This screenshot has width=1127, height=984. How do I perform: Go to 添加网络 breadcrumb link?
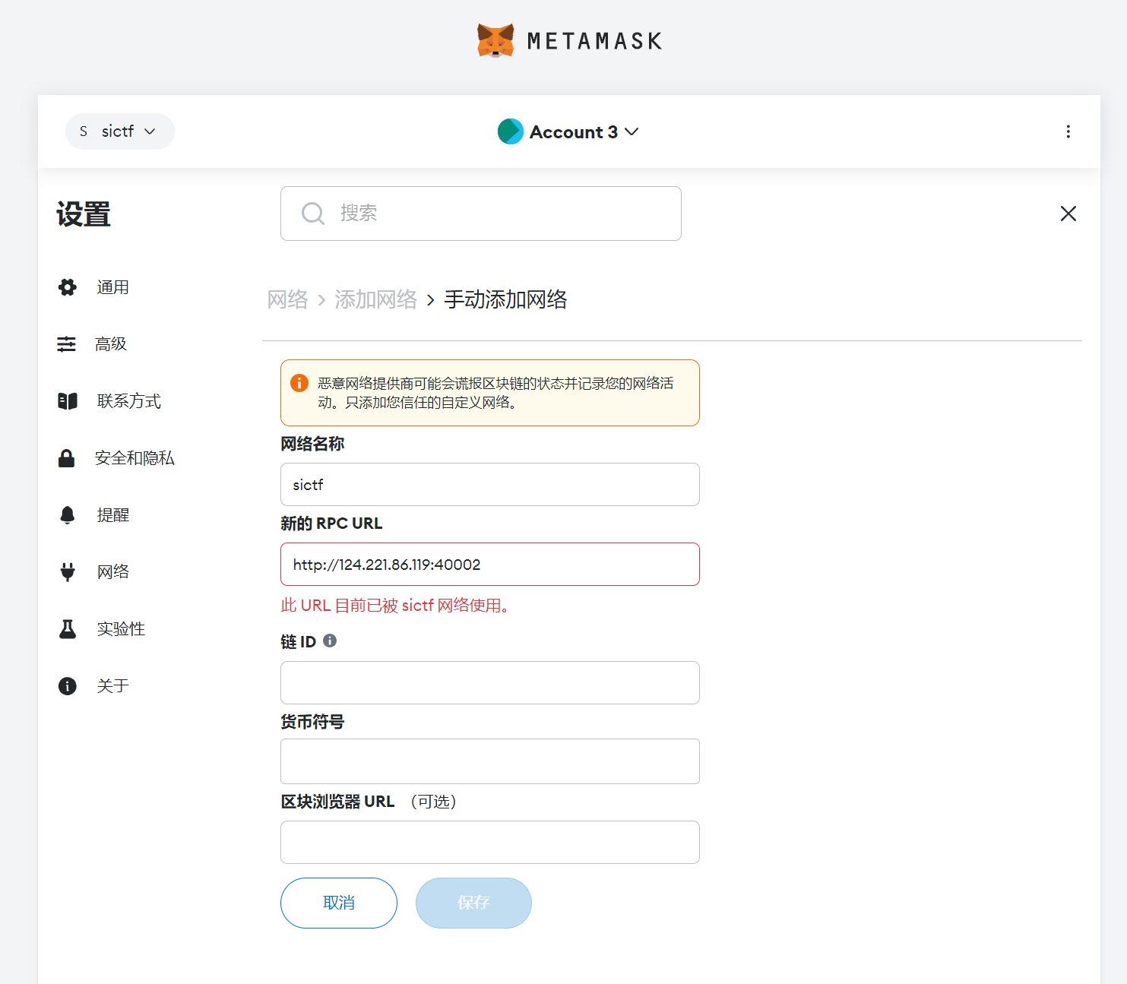376,299
